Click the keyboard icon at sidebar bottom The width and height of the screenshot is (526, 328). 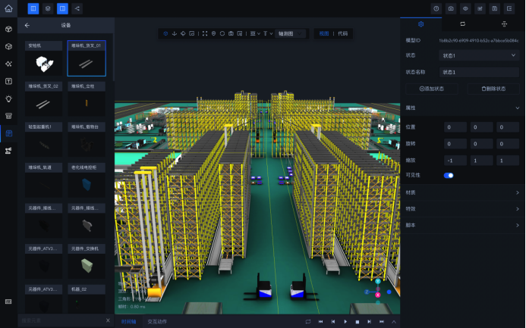[x=8, y=301]
